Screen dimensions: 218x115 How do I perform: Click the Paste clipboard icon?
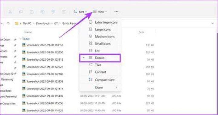tap(32, 12)
